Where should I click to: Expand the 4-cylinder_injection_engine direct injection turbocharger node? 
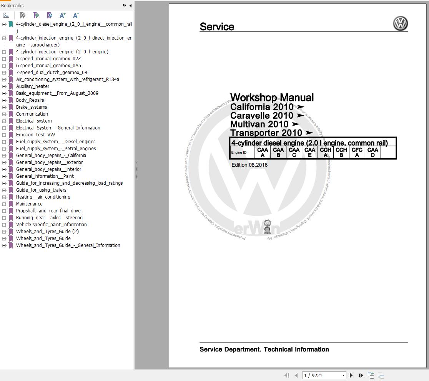(4, 38)
